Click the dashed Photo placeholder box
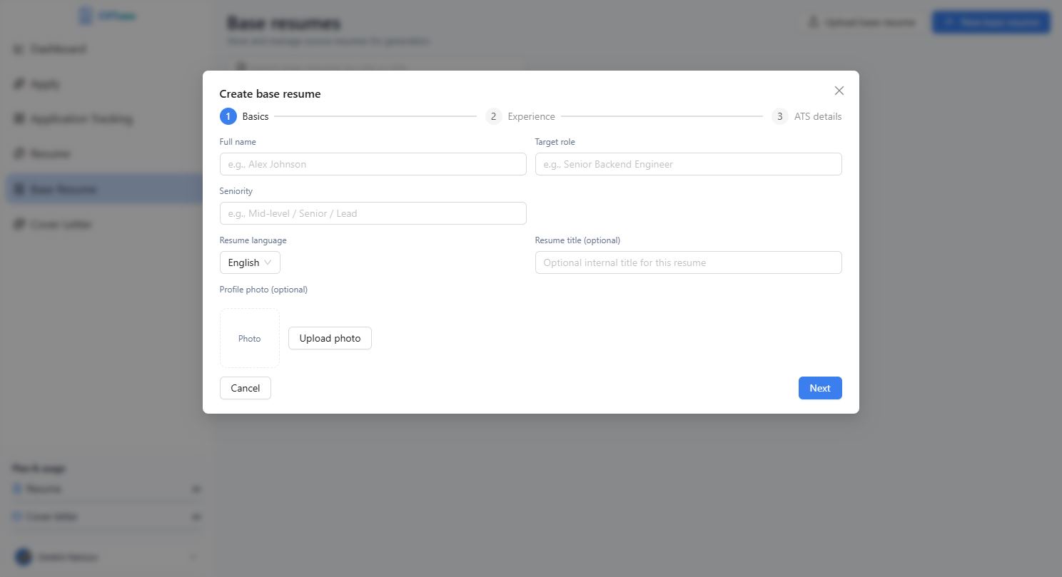This screenshot has width=1062, height=577. point(249,338)
